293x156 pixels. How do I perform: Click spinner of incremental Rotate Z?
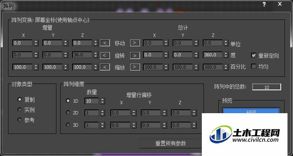point(95,55)
